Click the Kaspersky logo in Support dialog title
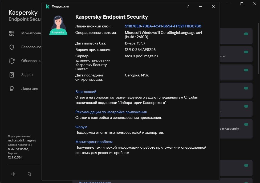 click(48, 6)
